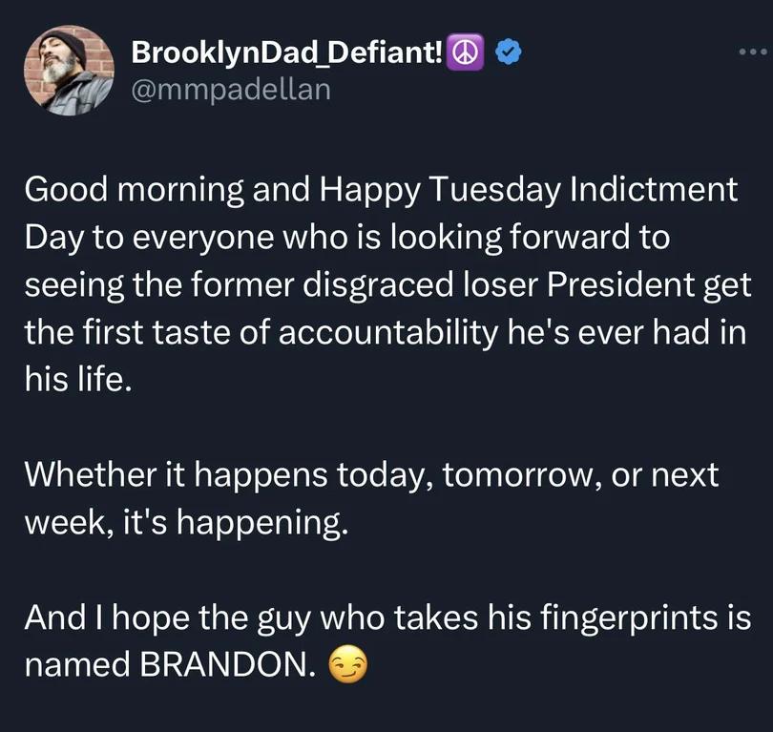Visit the @mmpadellan handle link
Viewport: 773px width, 732px height.
pyautogui.click(x=231, y=91)
